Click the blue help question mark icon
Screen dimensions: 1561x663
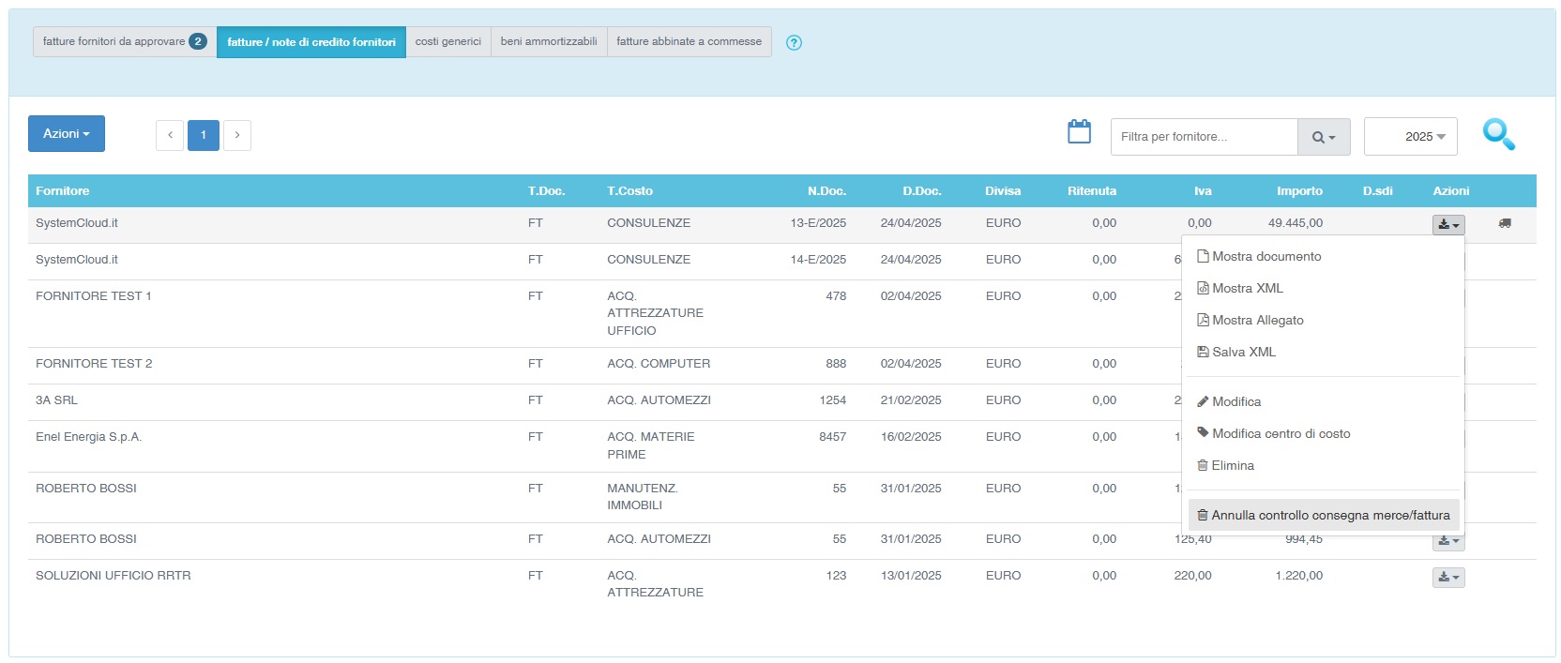[x=794, y=42]
